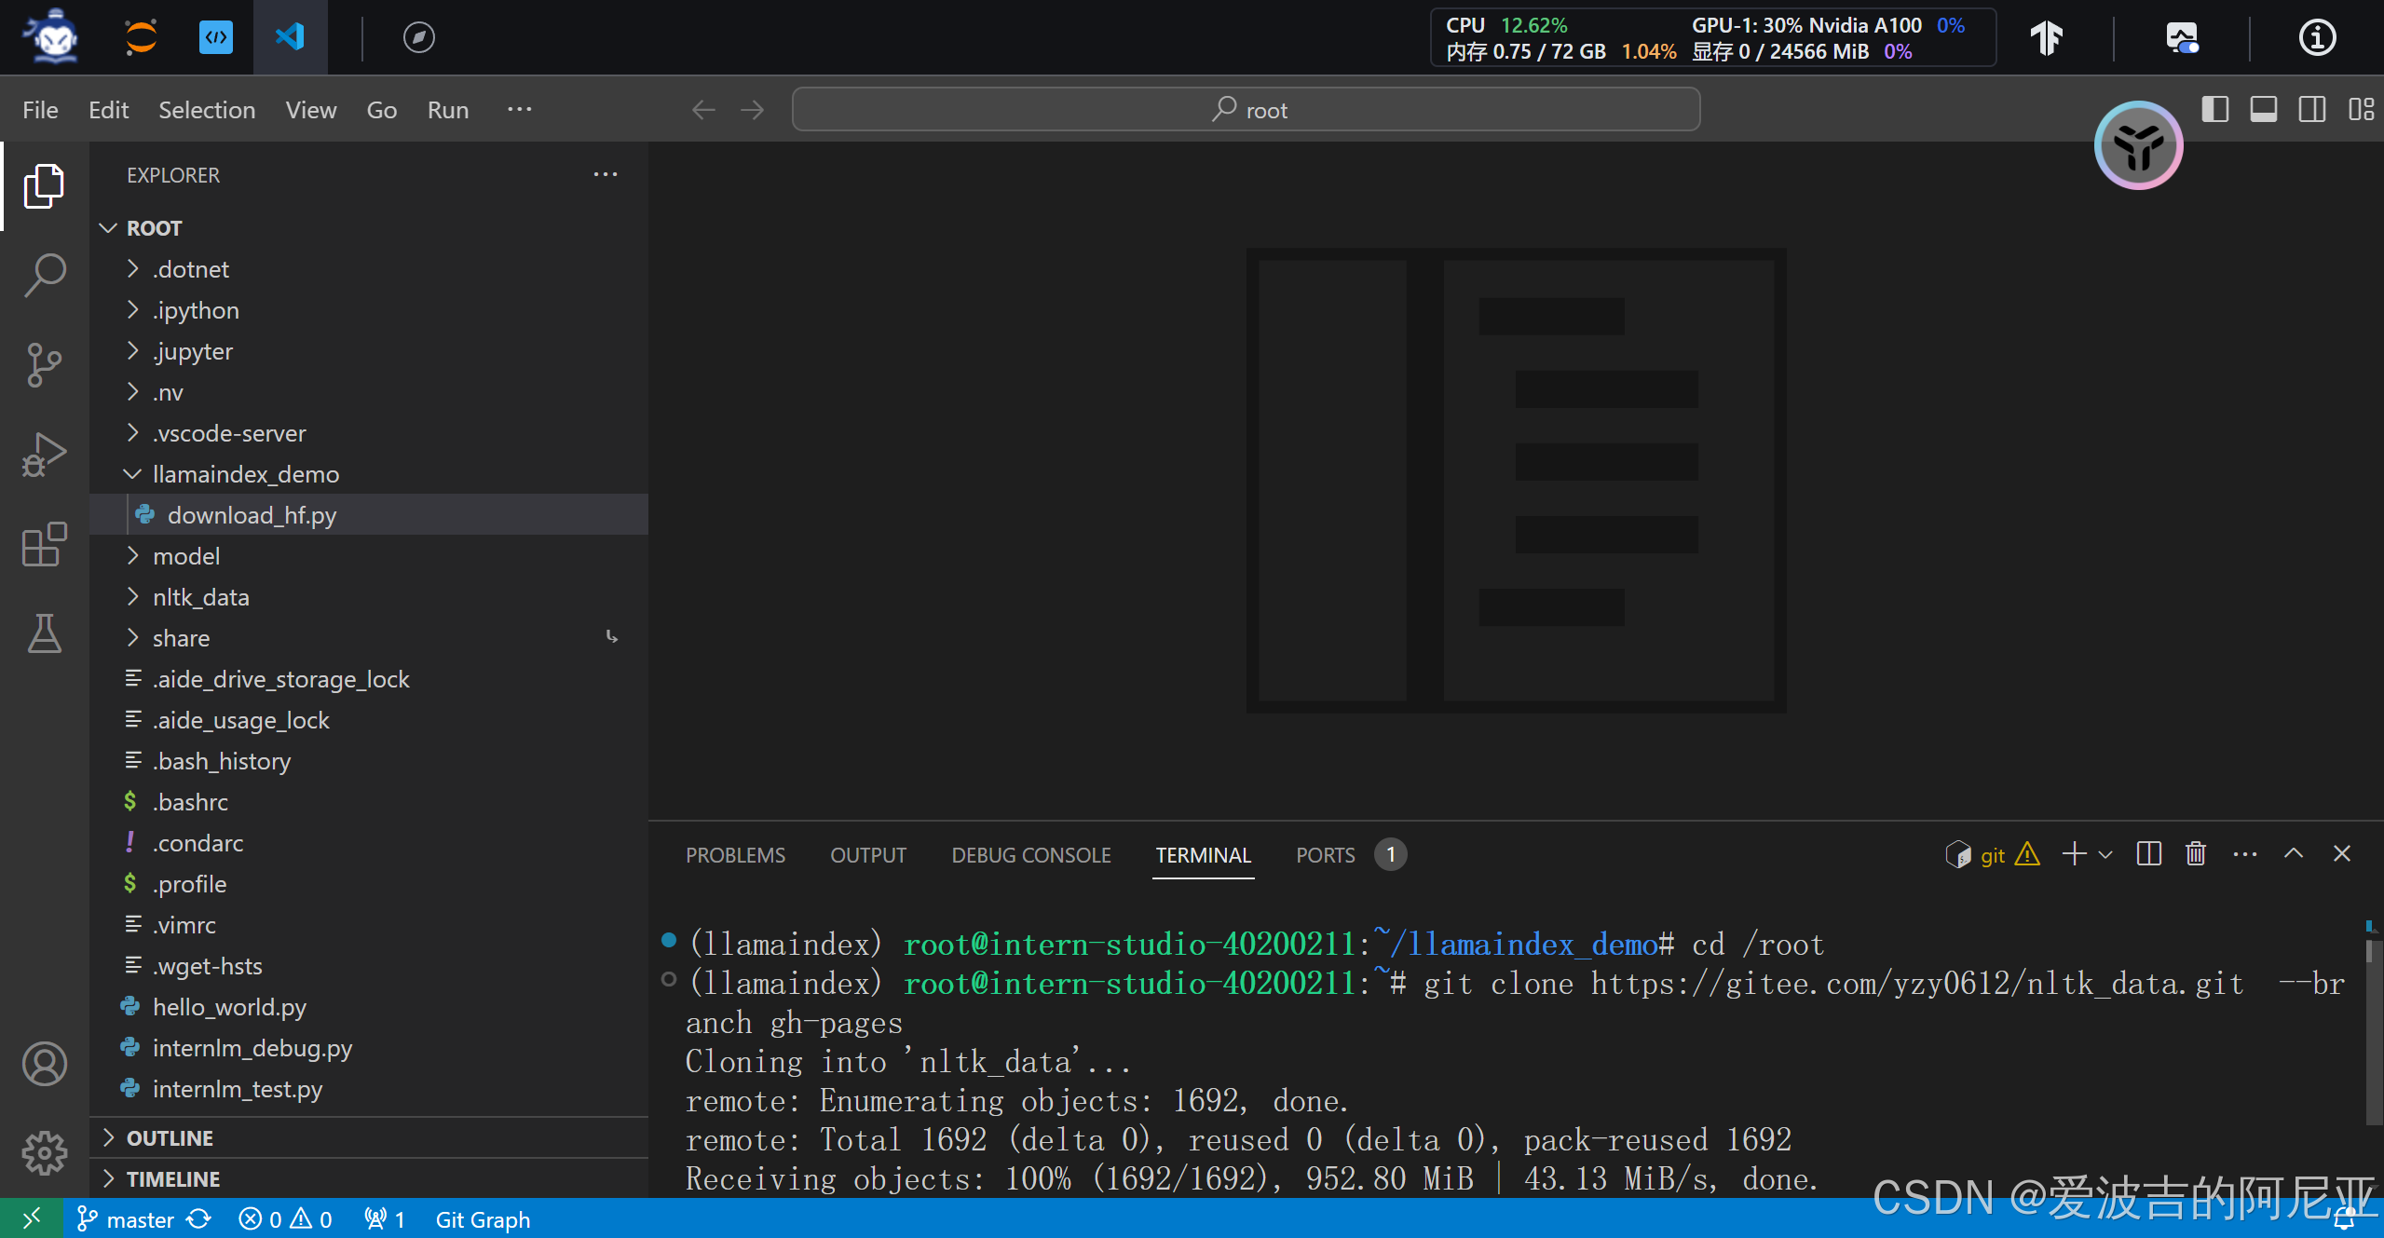Collapse the llamaindex_demo folder
The height and width of the screenshot is (1238, 2384).
click(x=245, y=474)
